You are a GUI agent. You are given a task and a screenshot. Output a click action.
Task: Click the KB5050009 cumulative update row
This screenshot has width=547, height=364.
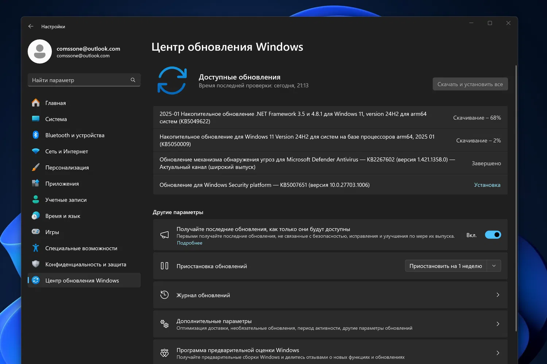[330, 140]
